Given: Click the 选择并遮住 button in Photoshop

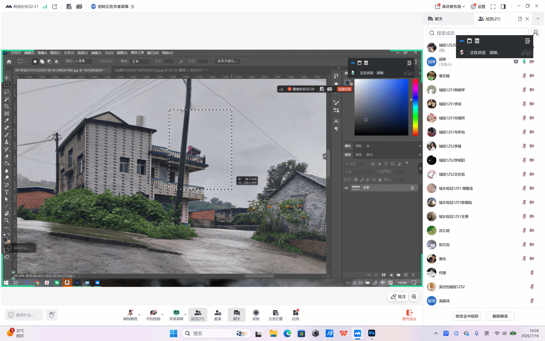Looking at the screenshot, I should (x=227, y=61).
